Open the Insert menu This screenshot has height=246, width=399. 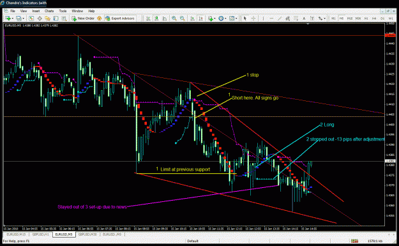(x=36, y=11)
